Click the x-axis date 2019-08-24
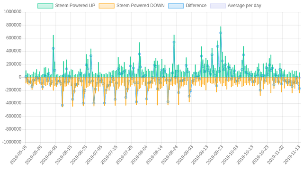Image resolution: width=303 pixels, height=171 pixels. (169, 155)
